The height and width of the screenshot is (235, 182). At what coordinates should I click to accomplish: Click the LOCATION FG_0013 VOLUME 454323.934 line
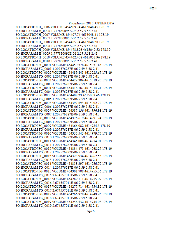[x=64, y=156]
